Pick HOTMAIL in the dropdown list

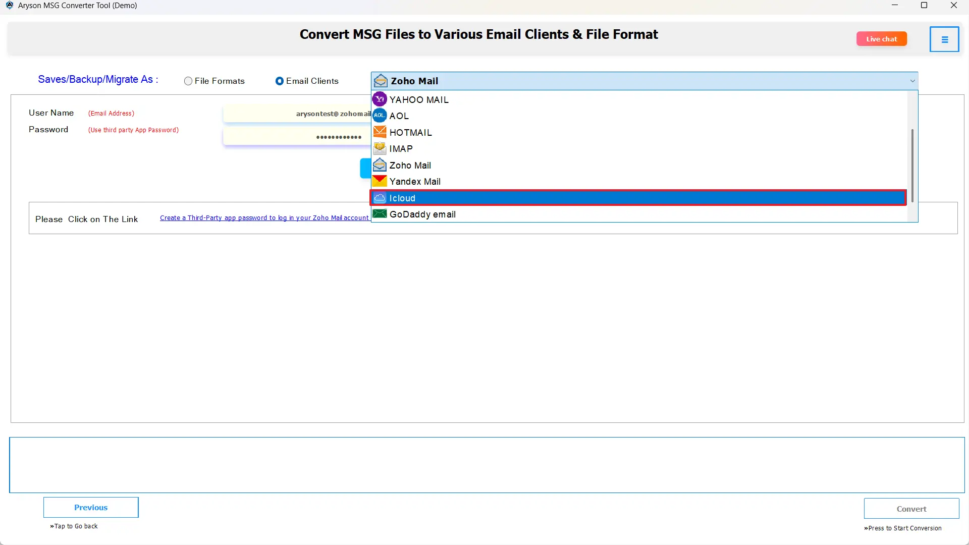click(x=639, y=132)
